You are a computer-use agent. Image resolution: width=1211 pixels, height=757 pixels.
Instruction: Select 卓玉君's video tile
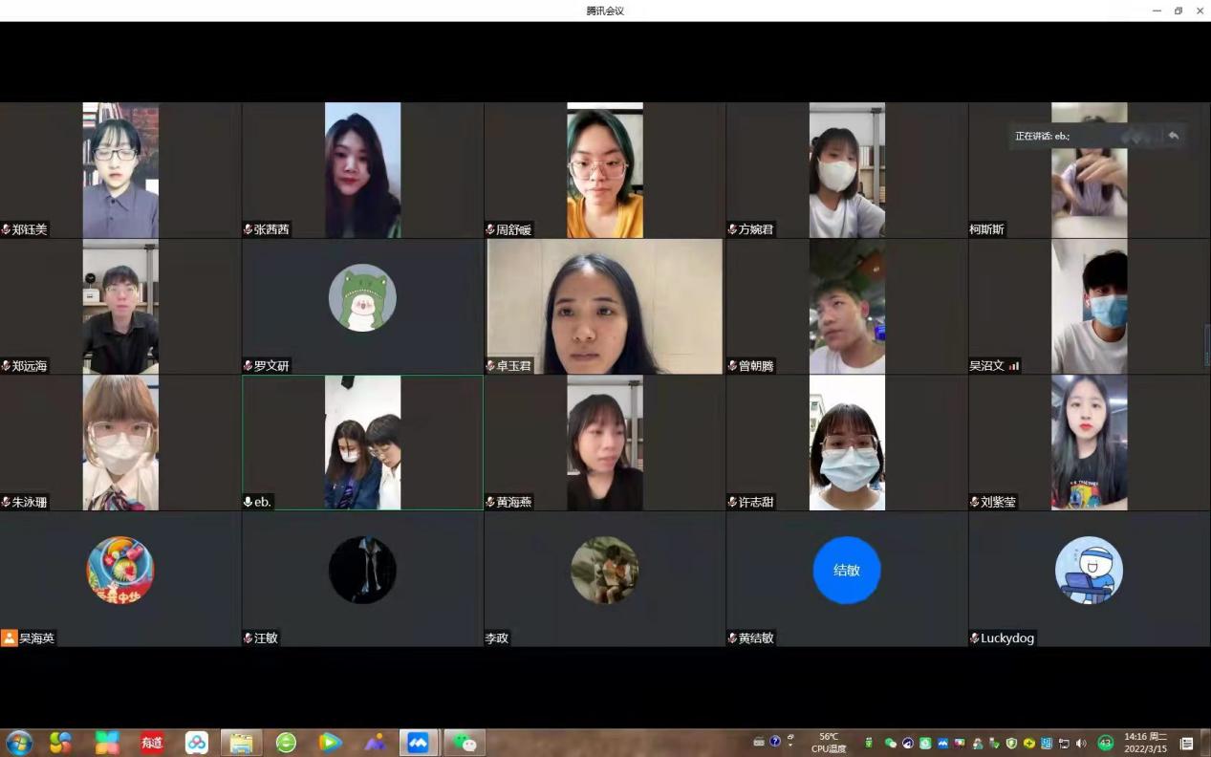coord(604,306)
